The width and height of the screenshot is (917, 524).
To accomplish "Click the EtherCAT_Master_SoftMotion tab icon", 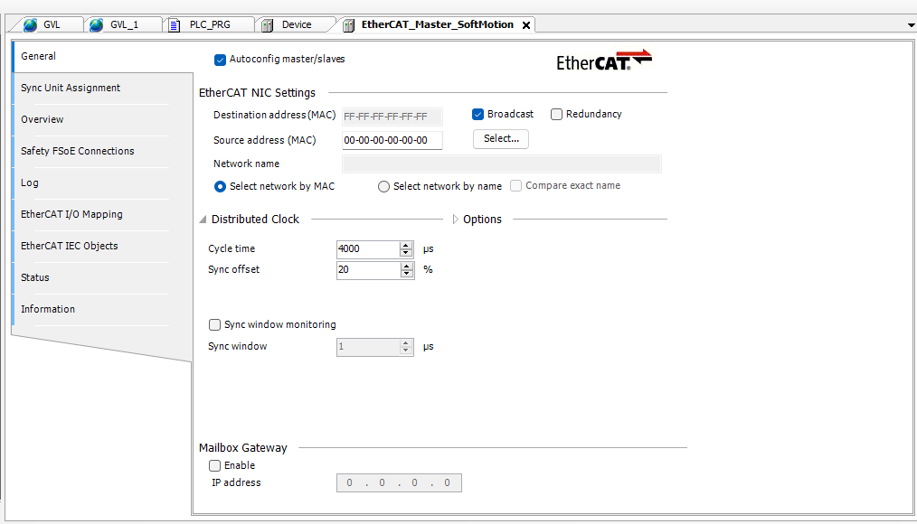I will (x=348, y=25).
